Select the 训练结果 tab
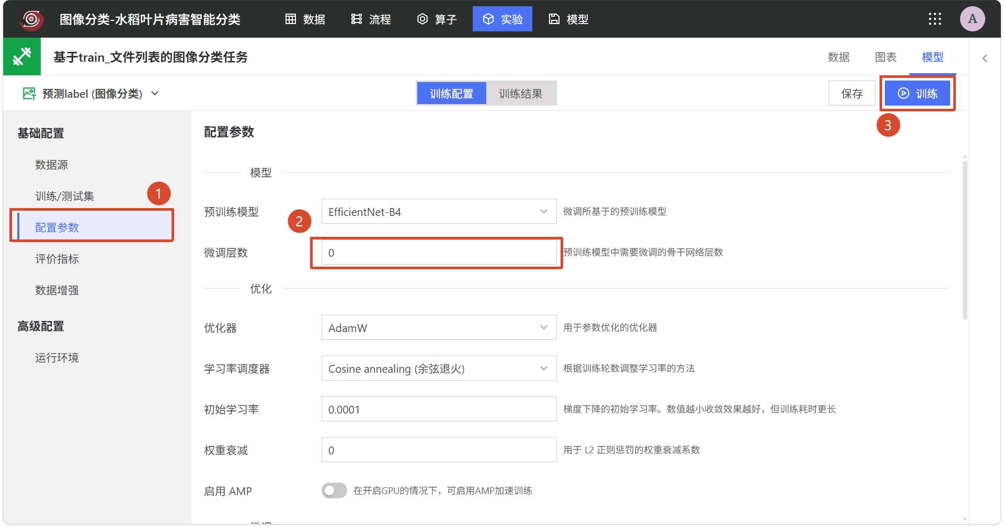1004x527 pixels. pos(520,94)
